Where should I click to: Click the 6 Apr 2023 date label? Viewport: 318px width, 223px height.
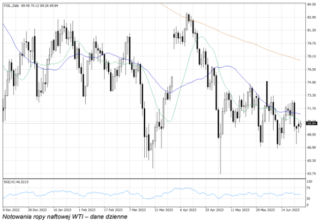click(188, 210)
